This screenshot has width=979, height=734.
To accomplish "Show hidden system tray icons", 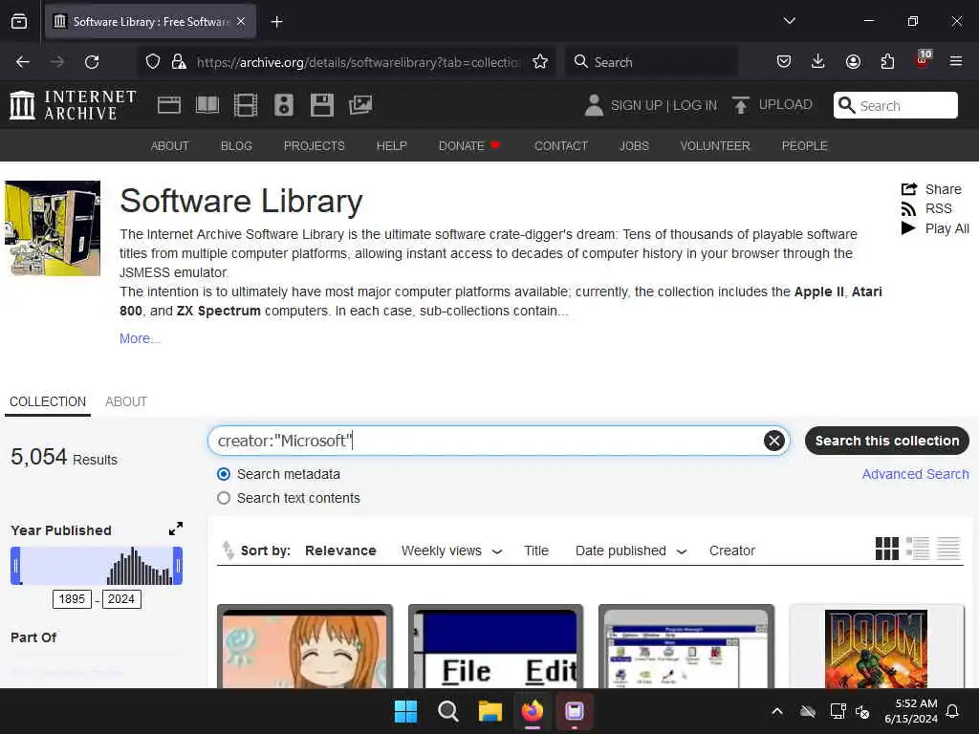I will [776, 711].
